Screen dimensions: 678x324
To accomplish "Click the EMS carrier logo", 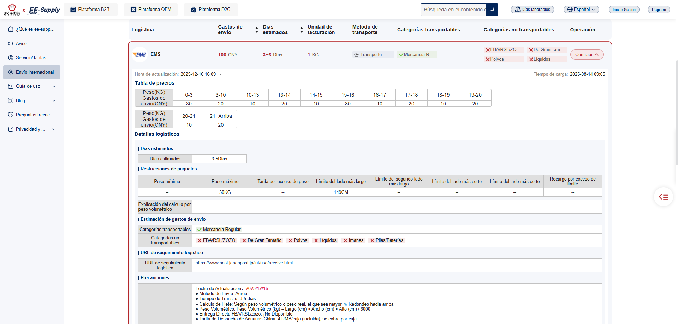I will pos(139,54).
